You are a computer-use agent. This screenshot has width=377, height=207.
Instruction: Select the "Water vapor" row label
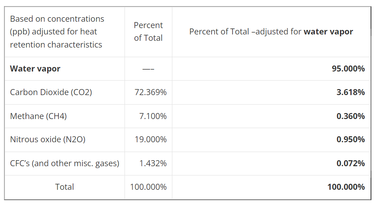coord(35,69)
